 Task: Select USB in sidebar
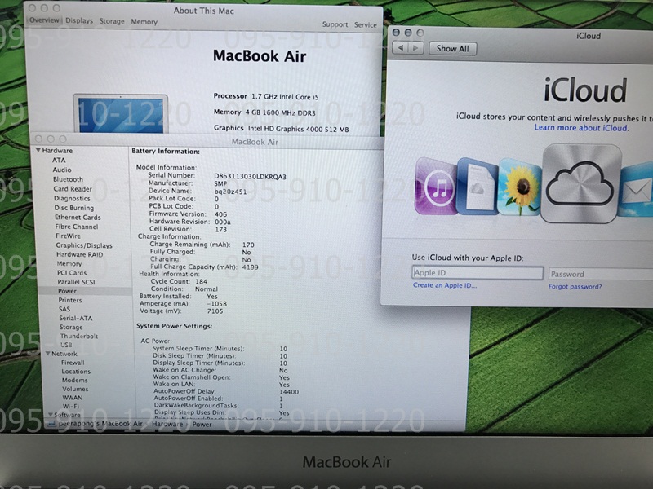pos(66,345)
